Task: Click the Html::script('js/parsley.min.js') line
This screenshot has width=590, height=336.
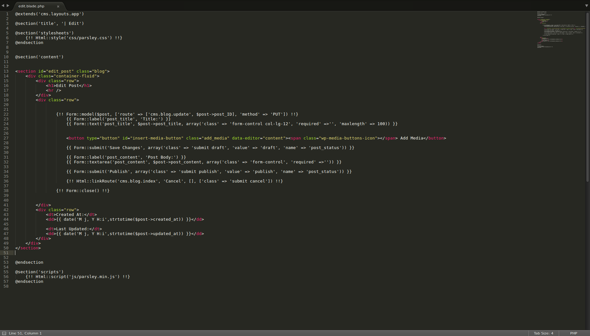Action: [78, 277]
